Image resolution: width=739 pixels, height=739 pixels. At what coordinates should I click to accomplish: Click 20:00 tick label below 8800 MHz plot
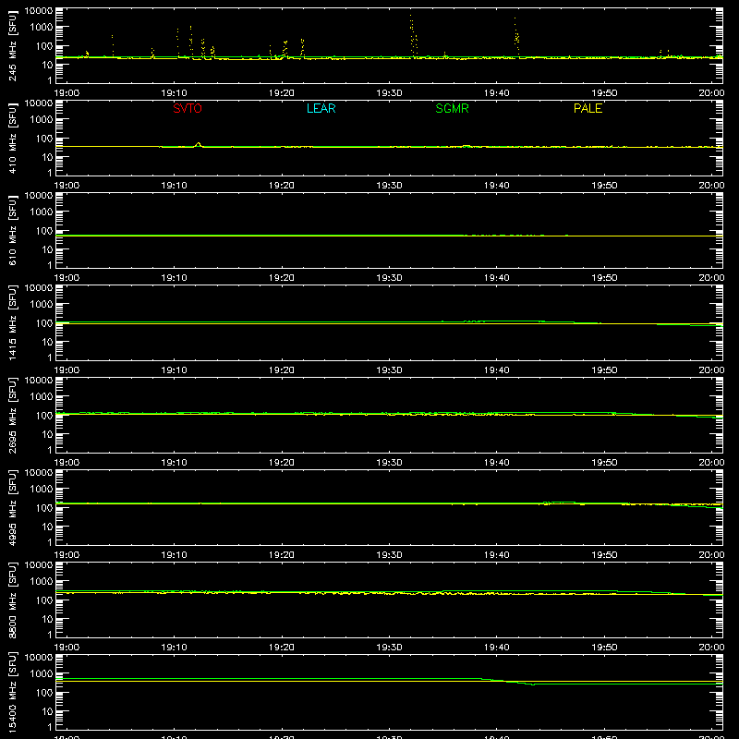[711, 648]
